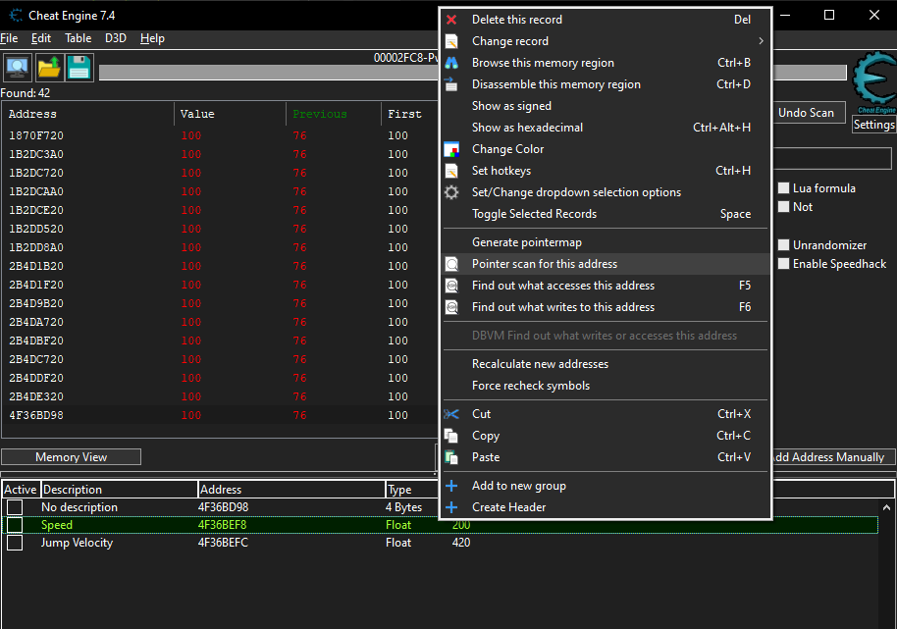Expand the Change record submenu arrow

click(x=761, y=41)
